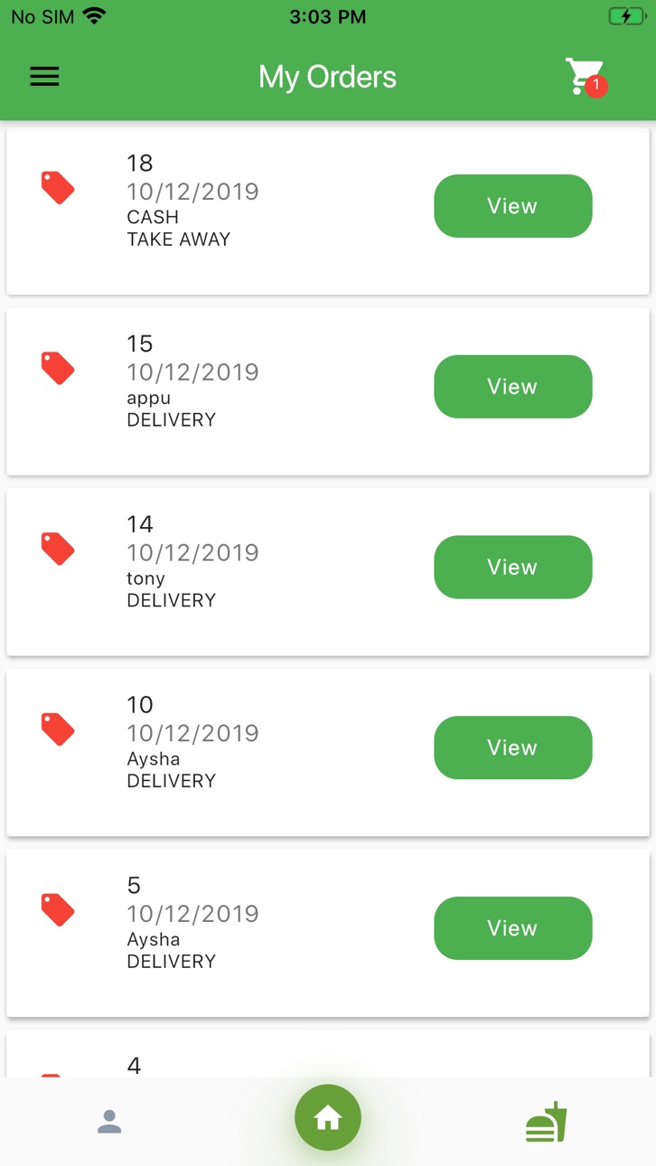Viewport: 656px width, 1166px height.
Task: Open the food menu burger tab
Action: click(x=547, y=1123)
